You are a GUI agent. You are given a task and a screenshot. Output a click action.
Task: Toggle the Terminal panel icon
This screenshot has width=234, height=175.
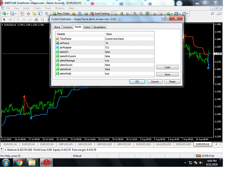pyautogui.click(x=40, y=14)
